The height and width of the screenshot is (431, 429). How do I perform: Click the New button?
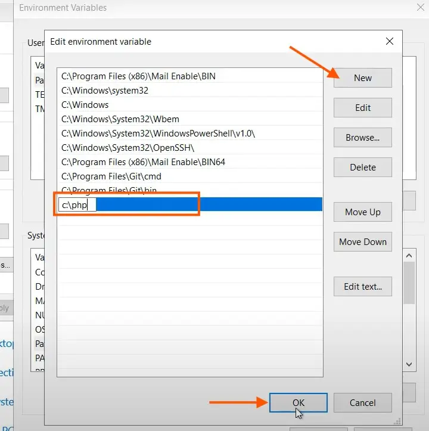(x=363, y=77)
